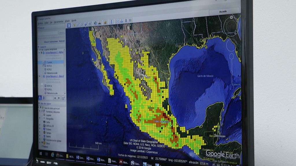Switch to Chrome on the taskbar
The image size is (296, 166).
tap(60, 156)
